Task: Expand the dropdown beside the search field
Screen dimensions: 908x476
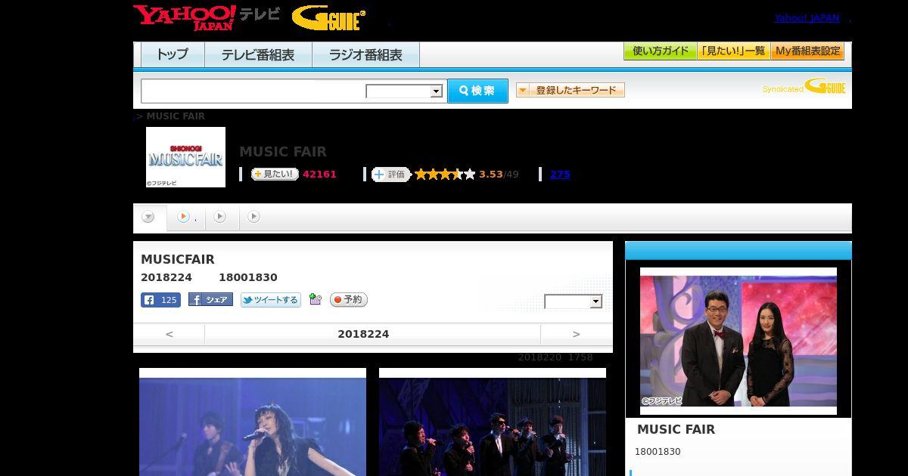Action: click(x=404, y=91)
